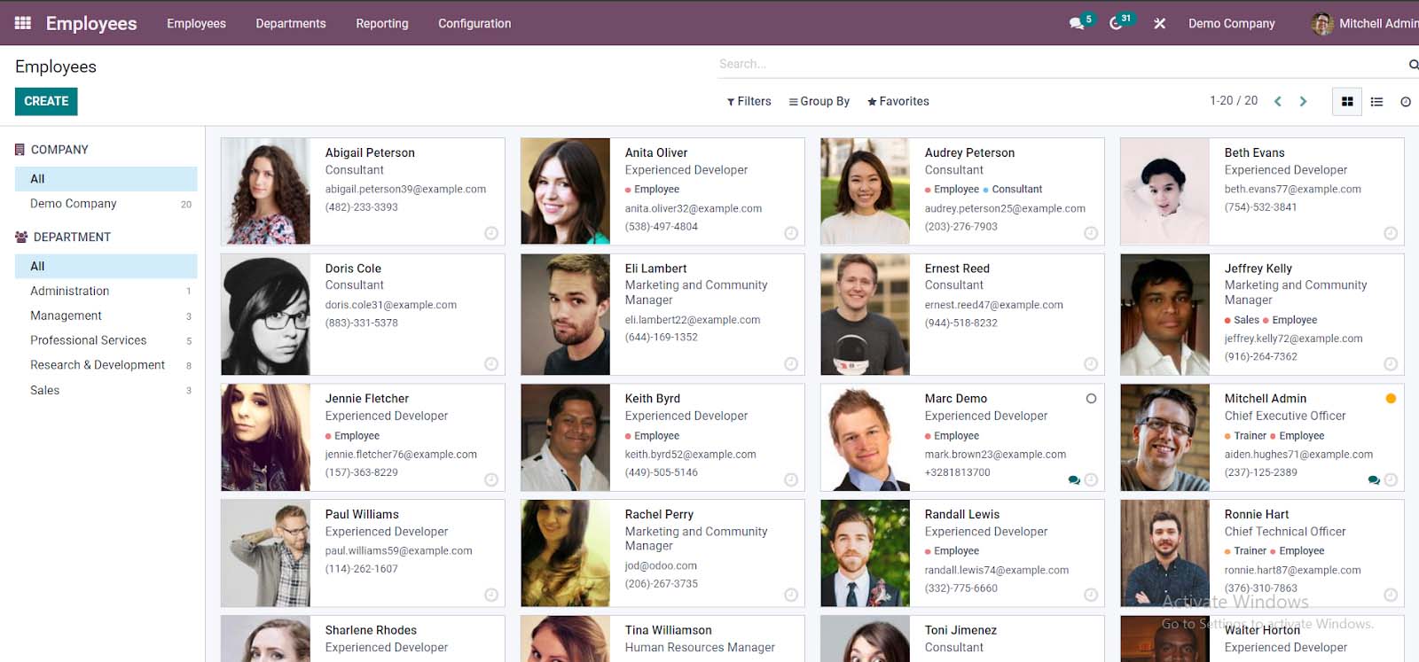Screen dimensions: 1419x662
Task: Click the presence circle on Marc Demo's card
Action: [x=1091, y=399]
